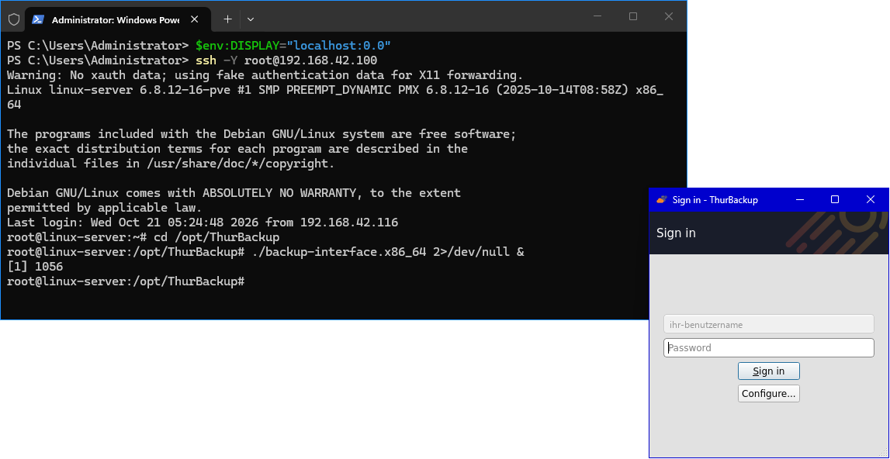The width and height of the screenshot is (890, 459).
Task: Click the '[1] 1056' job output line
Action: point(35,267)
